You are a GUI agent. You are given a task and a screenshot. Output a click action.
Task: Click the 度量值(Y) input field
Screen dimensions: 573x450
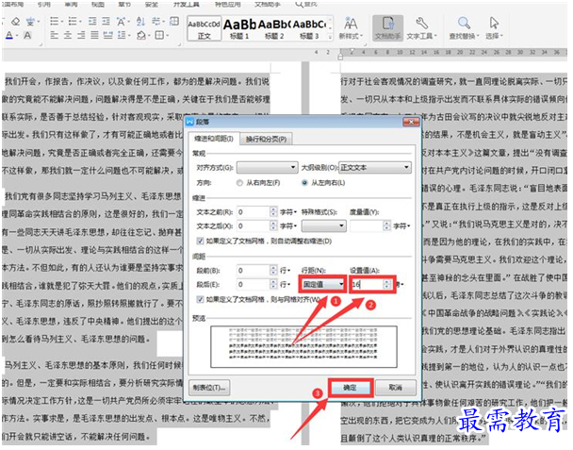[367, 226]
